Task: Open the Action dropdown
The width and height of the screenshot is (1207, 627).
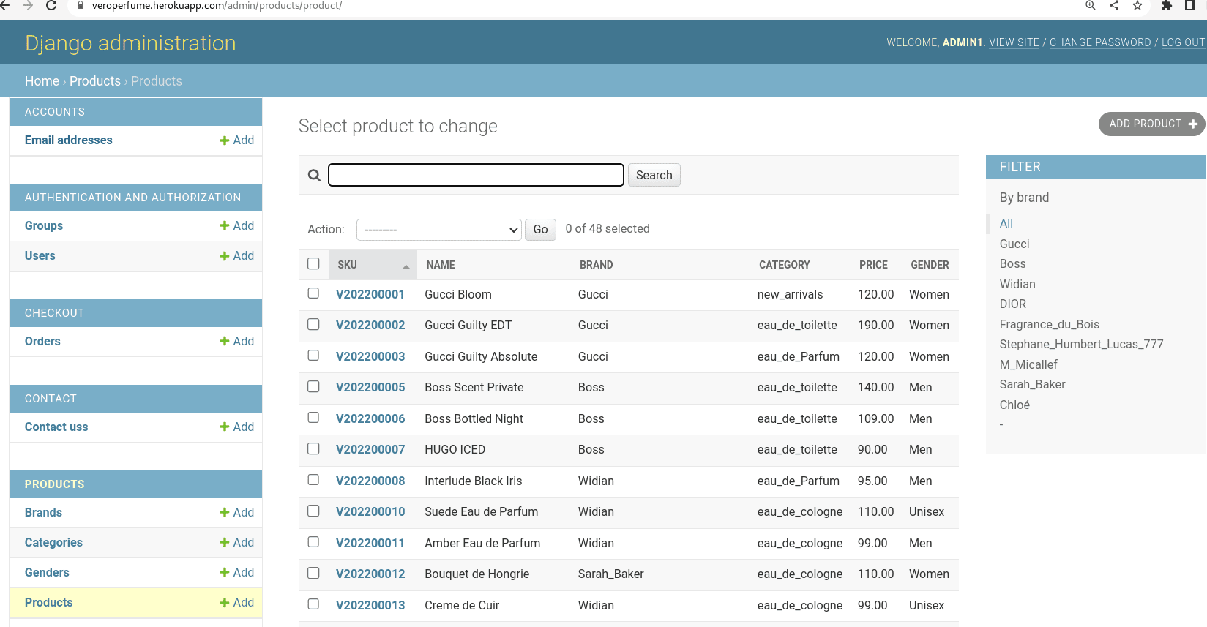Action: (x=438, y=230)
